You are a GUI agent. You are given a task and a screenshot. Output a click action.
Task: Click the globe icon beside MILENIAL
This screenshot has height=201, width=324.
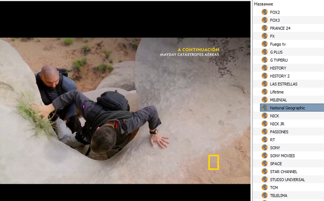coord(264,100)
